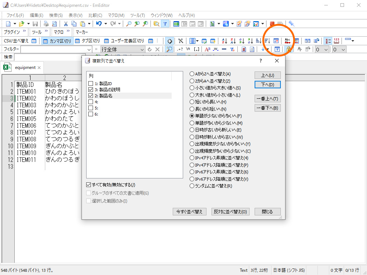Open the 比較(C) menu
This screenshot has width=367, height=275.
[x=95, y=15]
